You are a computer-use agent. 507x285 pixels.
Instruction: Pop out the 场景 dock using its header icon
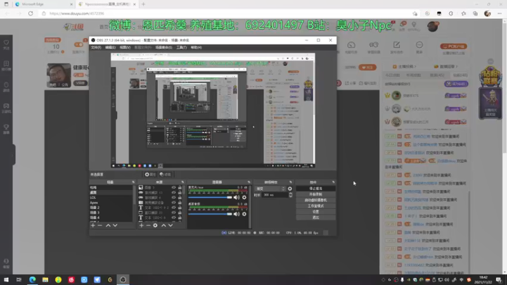pyautogui.click(x=133, y=182)
